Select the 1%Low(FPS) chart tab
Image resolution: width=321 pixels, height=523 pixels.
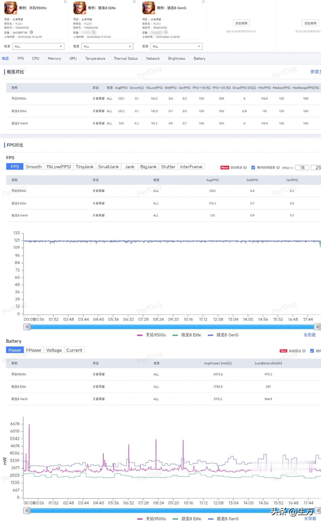coord(58,167)
